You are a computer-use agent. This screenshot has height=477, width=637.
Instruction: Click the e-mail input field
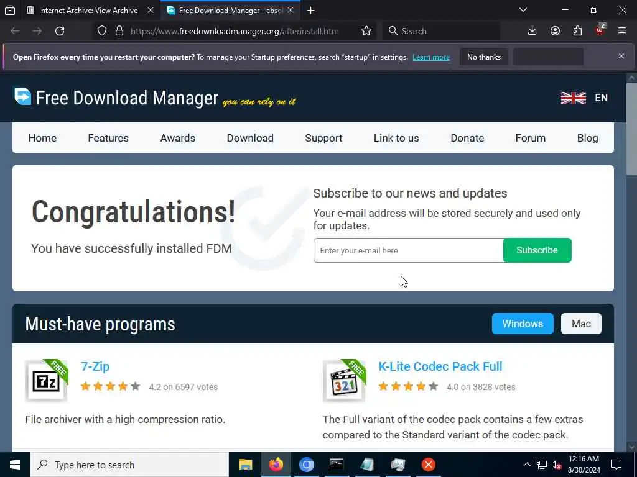(x=408, y=250)
